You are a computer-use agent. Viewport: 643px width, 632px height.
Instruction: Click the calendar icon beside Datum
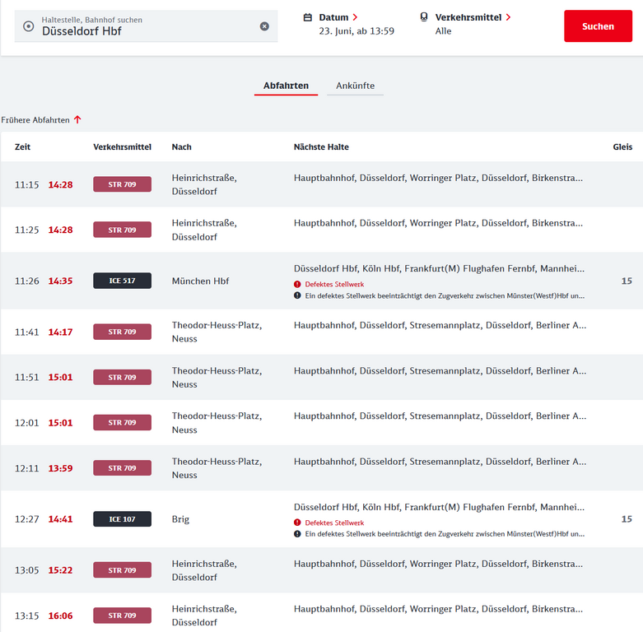tap(308, 17)
